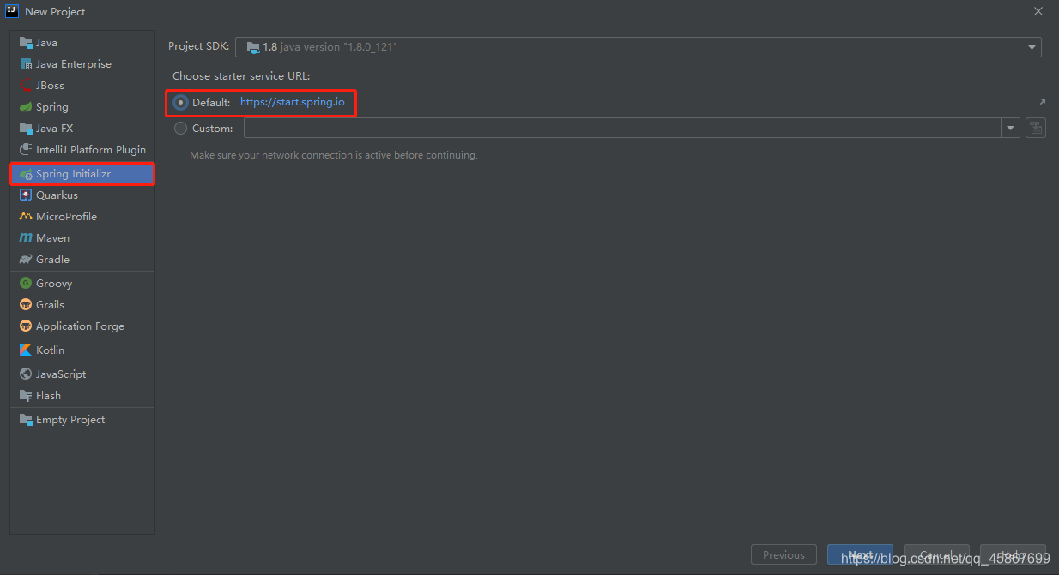1059x575 pixels.
Task: Open the Custom URL history dropdown arrow
Action: pos(1009,129)
